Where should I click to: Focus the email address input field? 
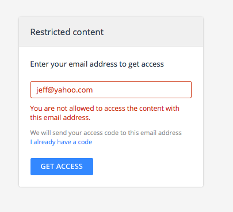tap(111, 90)
